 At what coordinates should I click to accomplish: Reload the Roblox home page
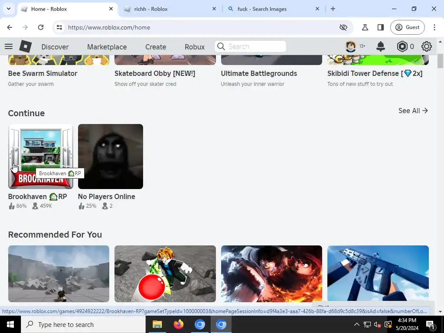coord(41,27)
